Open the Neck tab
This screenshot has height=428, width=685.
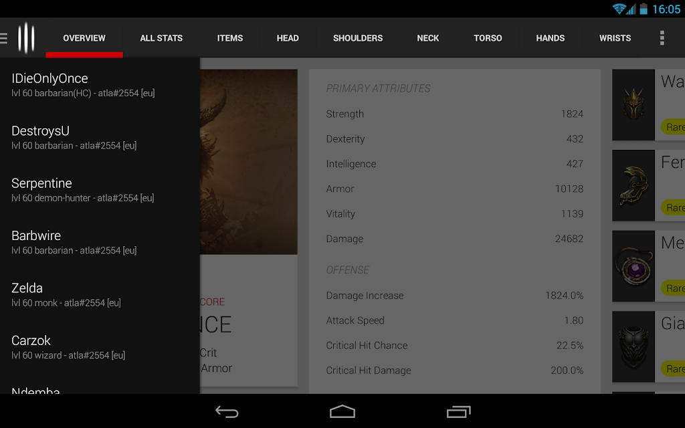click(x=427, y=38)
